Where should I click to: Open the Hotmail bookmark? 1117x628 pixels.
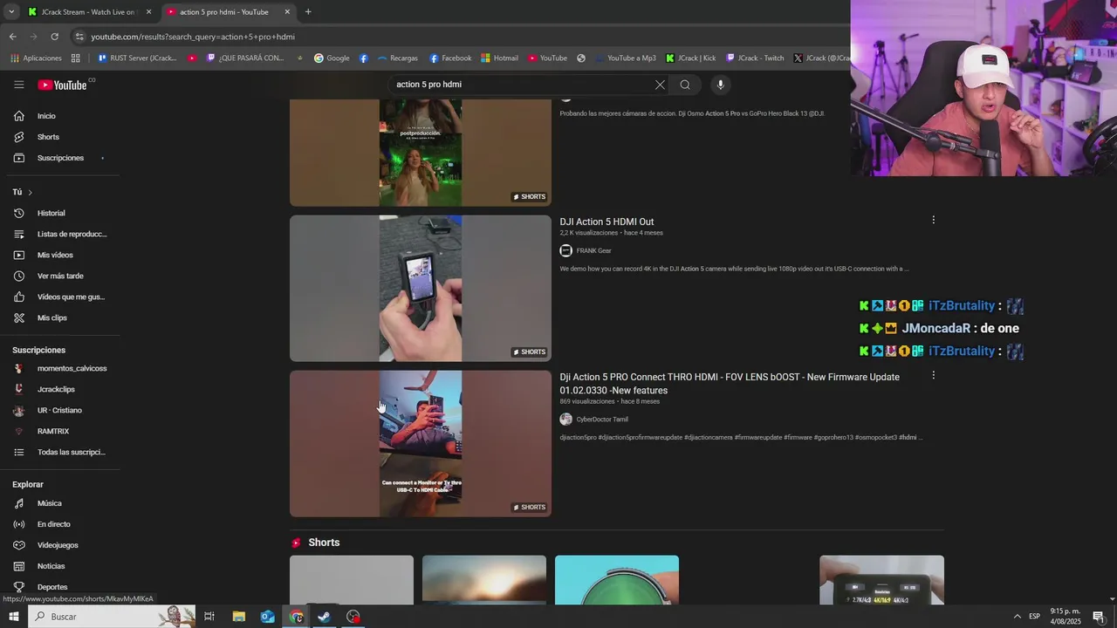coord(499,58)
